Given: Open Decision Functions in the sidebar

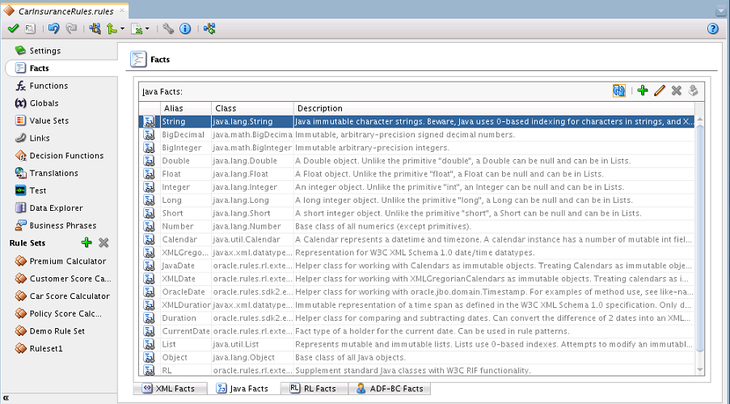Looking at the screenshot, I should 66,156.
